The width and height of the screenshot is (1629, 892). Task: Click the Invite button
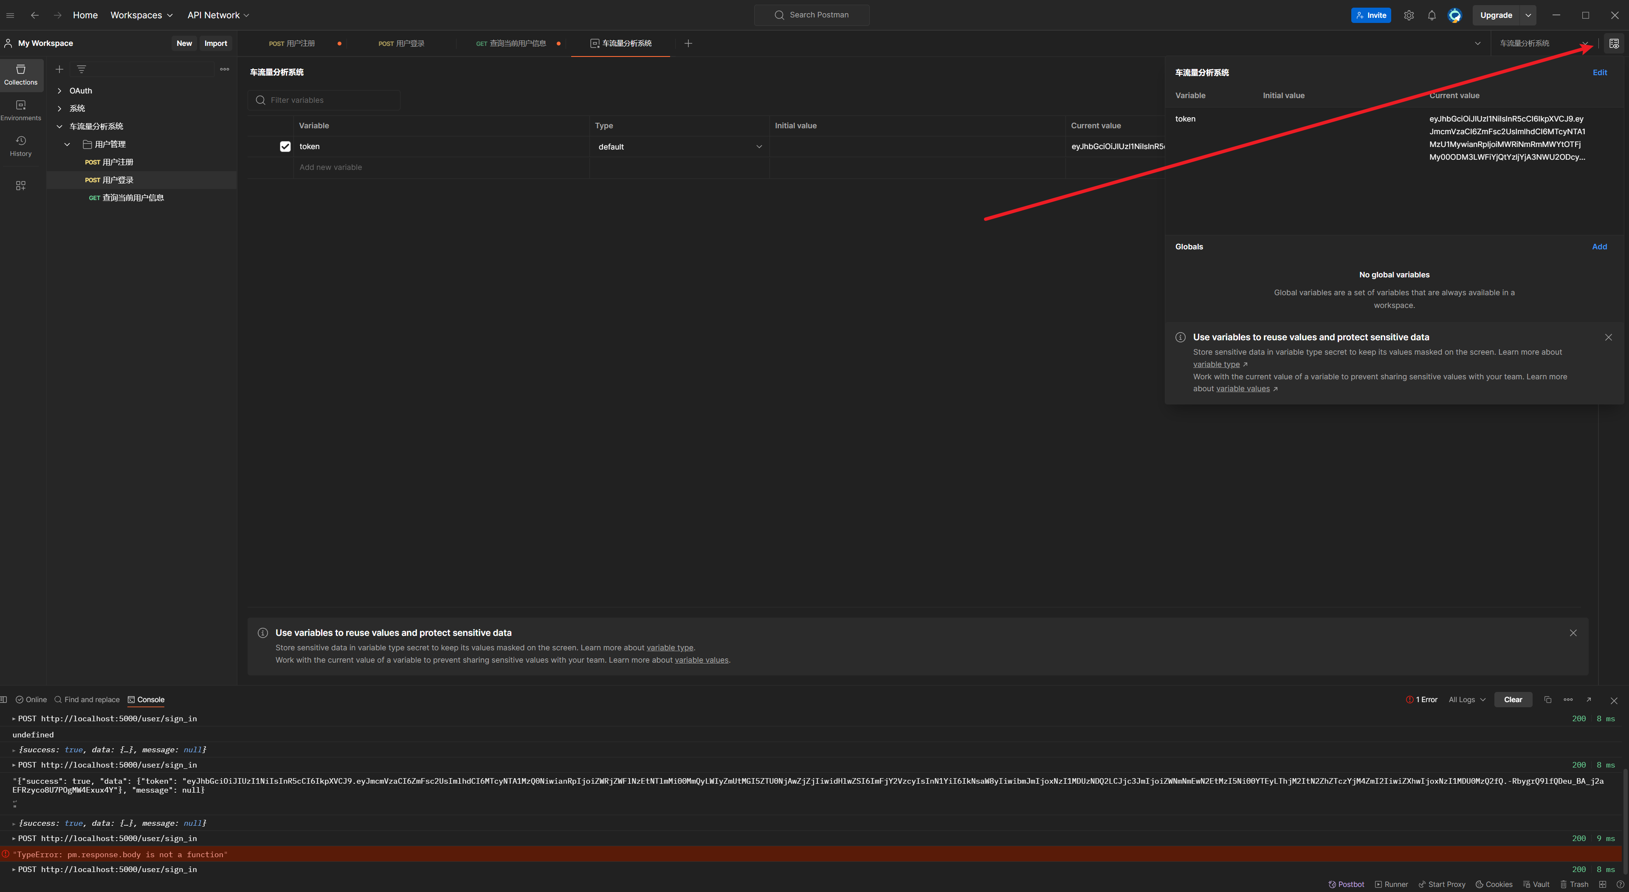pos(1370,15)
